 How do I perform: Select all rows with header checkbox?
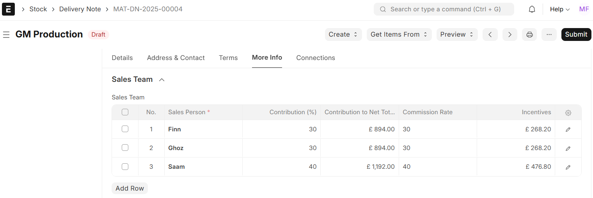[x=125, y=112]
